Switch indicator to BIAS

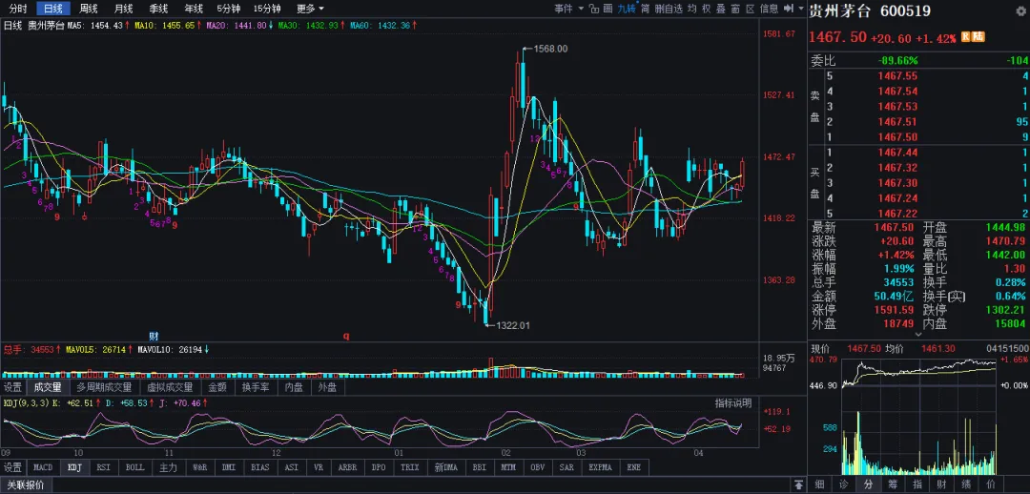[x=260, y=467]
